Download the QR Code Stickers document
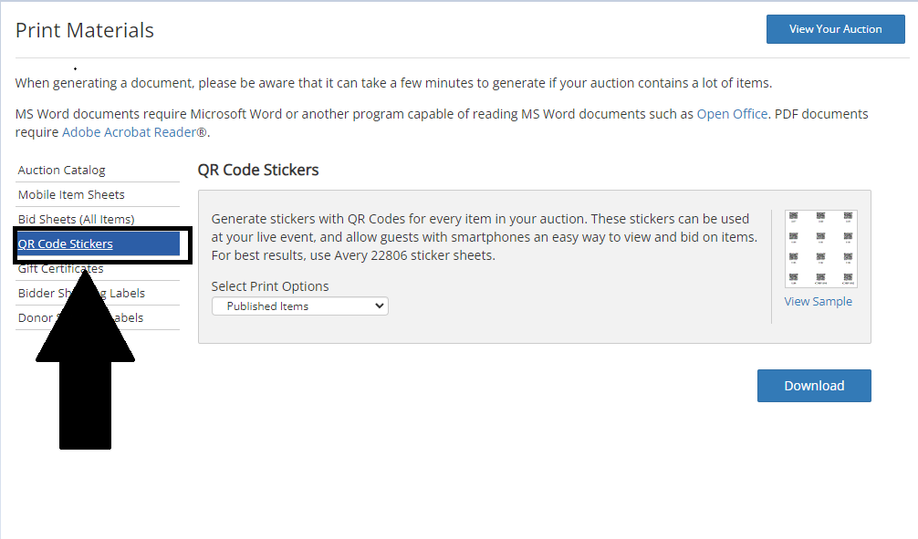The height and width of the screenshot is (539, 918). pos(814,386)
